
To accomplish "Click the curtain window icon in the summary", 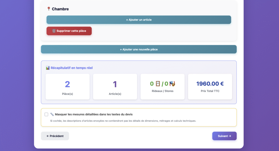I will coord(158,84).
